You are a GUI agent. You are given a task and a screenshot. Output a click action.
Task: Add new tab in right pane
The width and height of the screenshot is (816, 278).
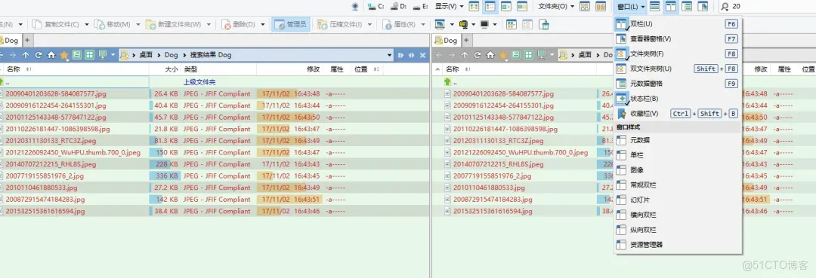pyautogui.click(x=466, y=40)
